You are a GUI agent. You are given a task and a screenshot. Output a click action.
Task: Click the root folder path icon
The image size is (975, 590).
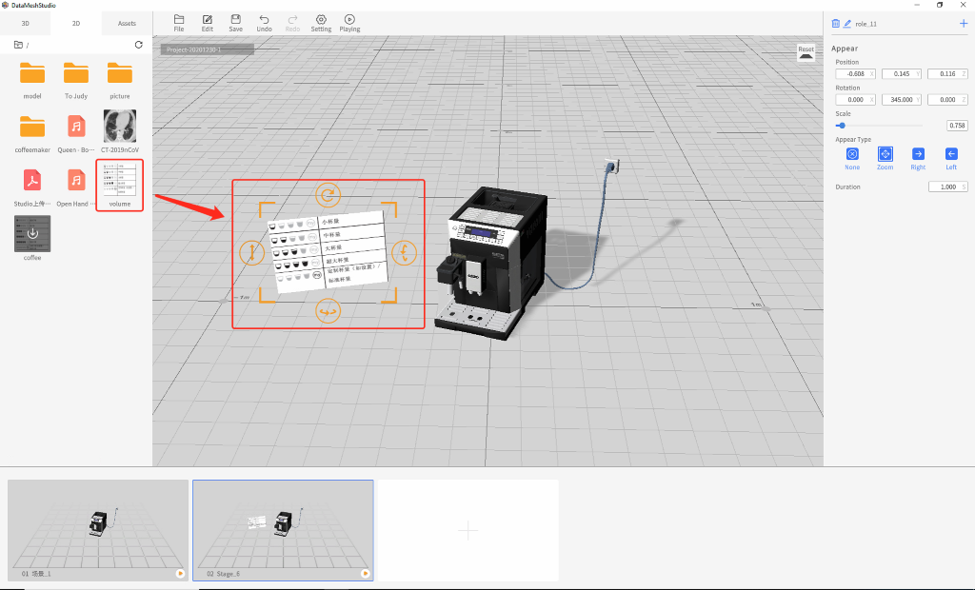[x=19, y=45]
